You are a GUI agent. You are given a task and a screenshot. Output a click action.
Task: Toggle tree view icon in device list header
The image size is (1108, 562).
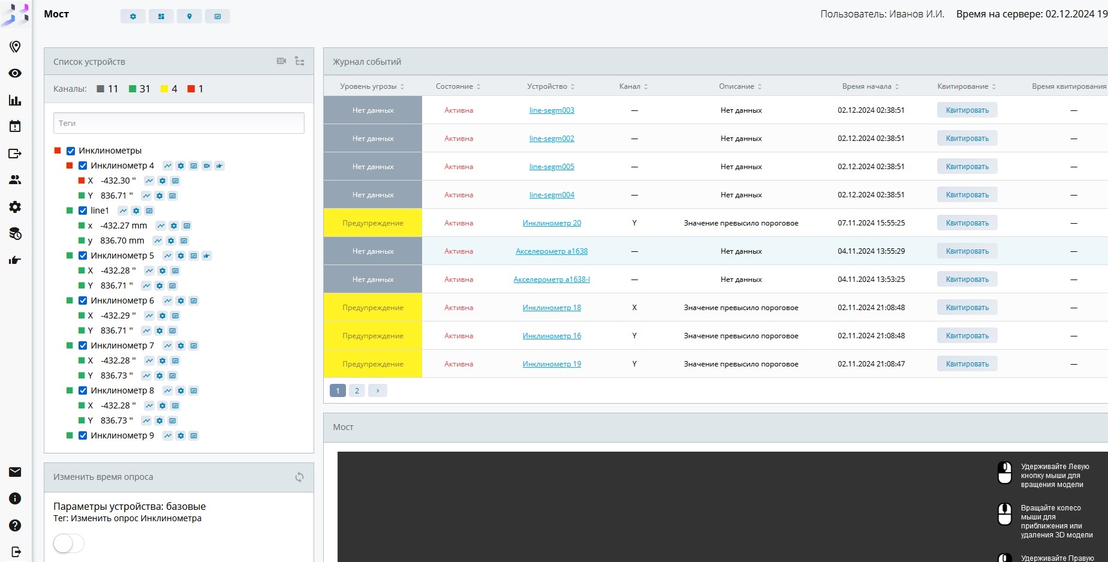300,61
